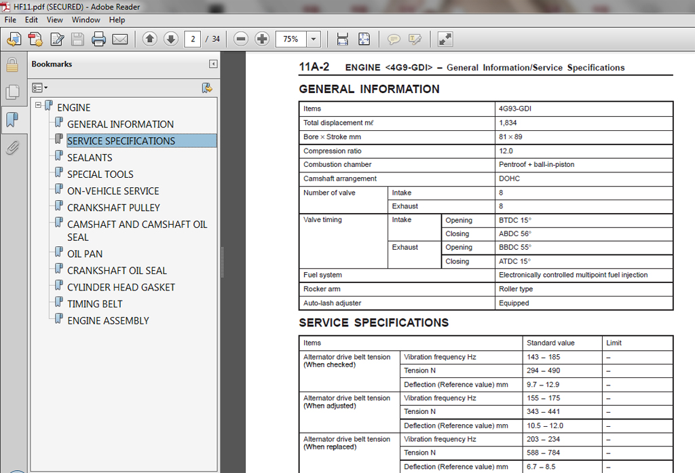Click the fit width scrolling icon
This screenshot has height=473, width=695.
343,39
